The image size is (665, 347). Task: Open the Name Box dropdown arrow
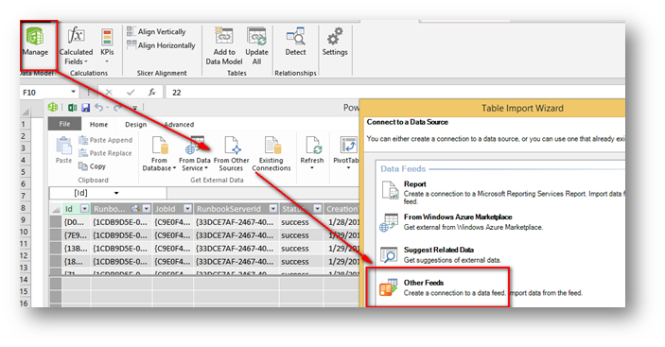coord(74,92)
